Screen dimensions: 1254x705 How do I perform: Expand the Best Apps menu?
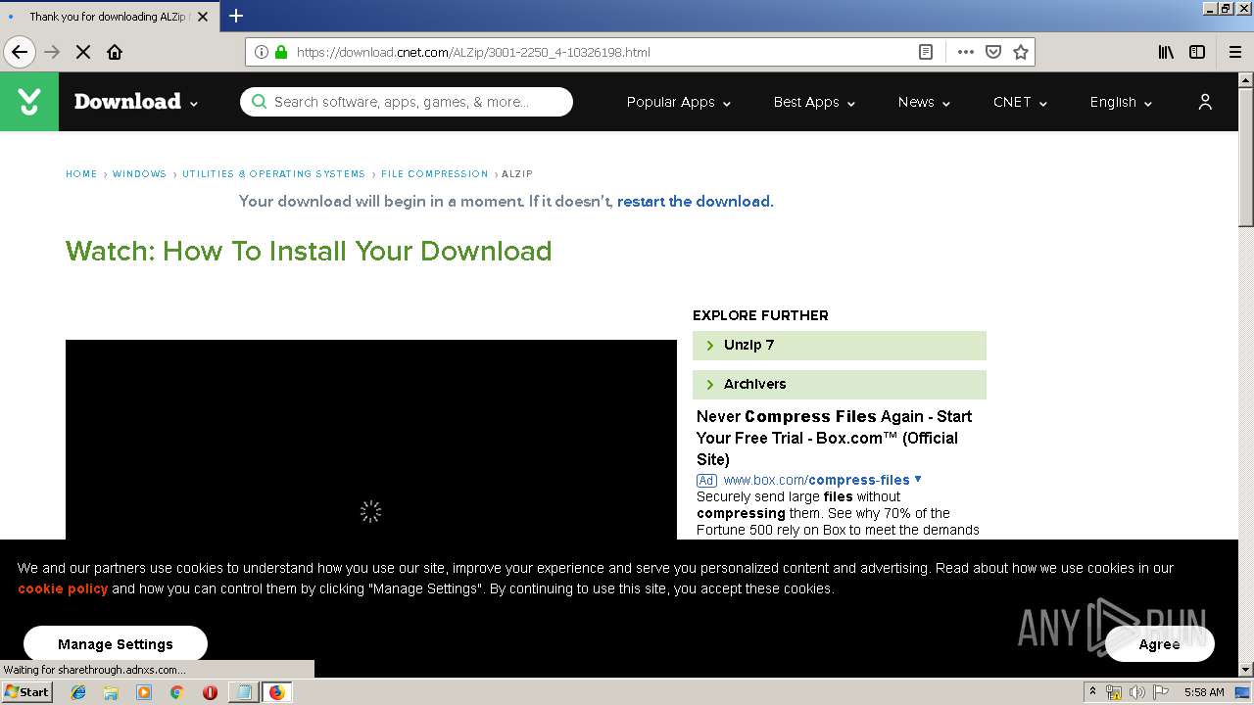[814, 102]
